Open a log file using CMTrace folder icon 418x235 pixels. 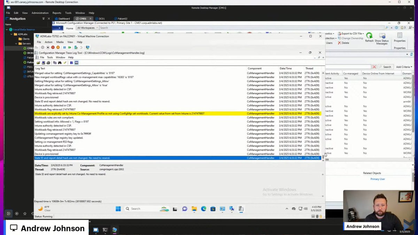click(39, 62)
